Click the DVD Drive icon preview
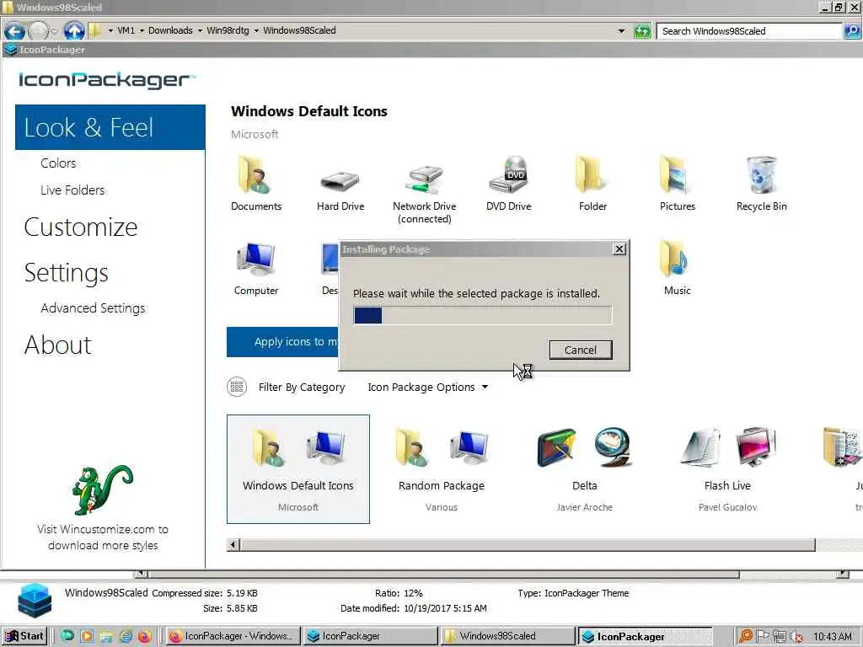The image size is (863, 647). [x=508, y=175]
